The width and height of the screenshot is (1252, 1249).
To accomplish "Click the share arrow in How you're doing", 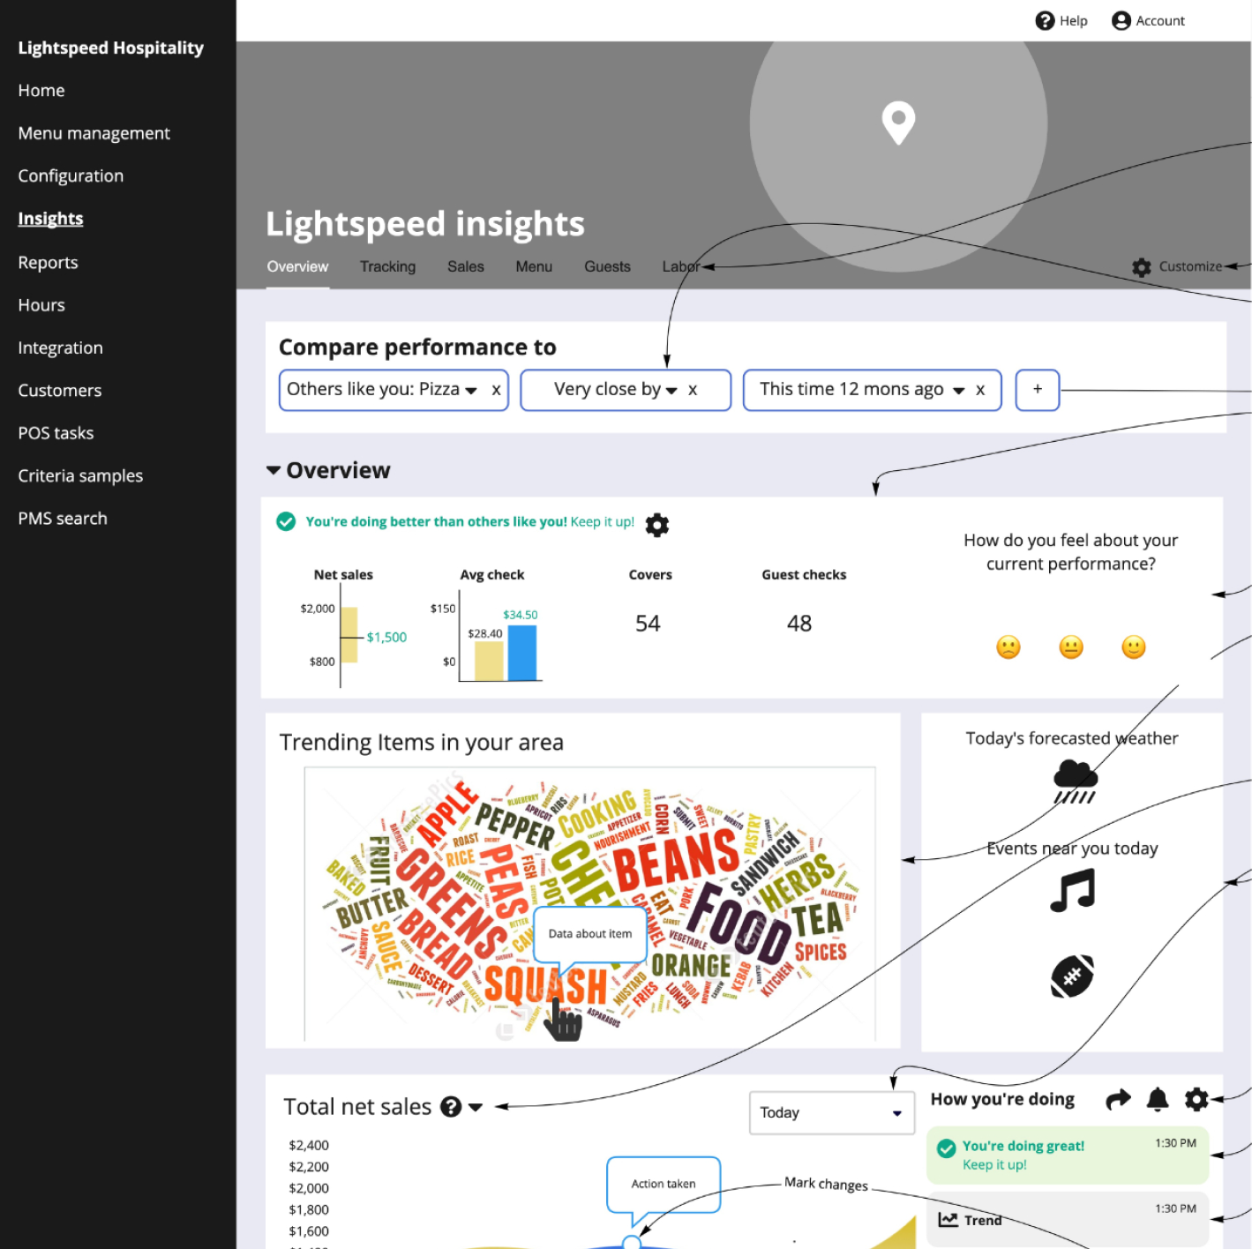I will click(x=1118, y=1099).
